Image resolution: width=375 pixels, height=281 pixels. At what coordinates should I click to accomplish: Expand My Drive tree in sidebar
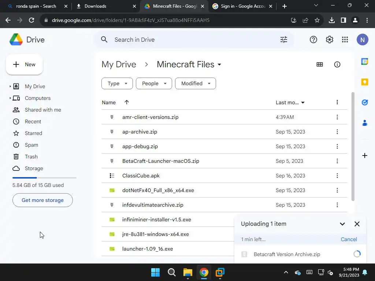(10, 86)
